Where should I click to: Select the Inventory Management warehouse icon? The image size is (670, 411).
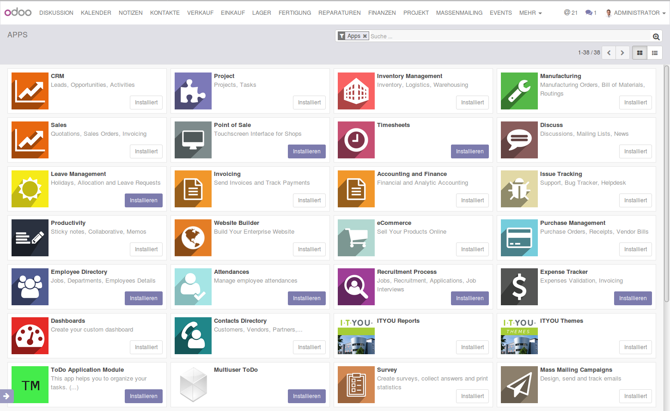356,91
